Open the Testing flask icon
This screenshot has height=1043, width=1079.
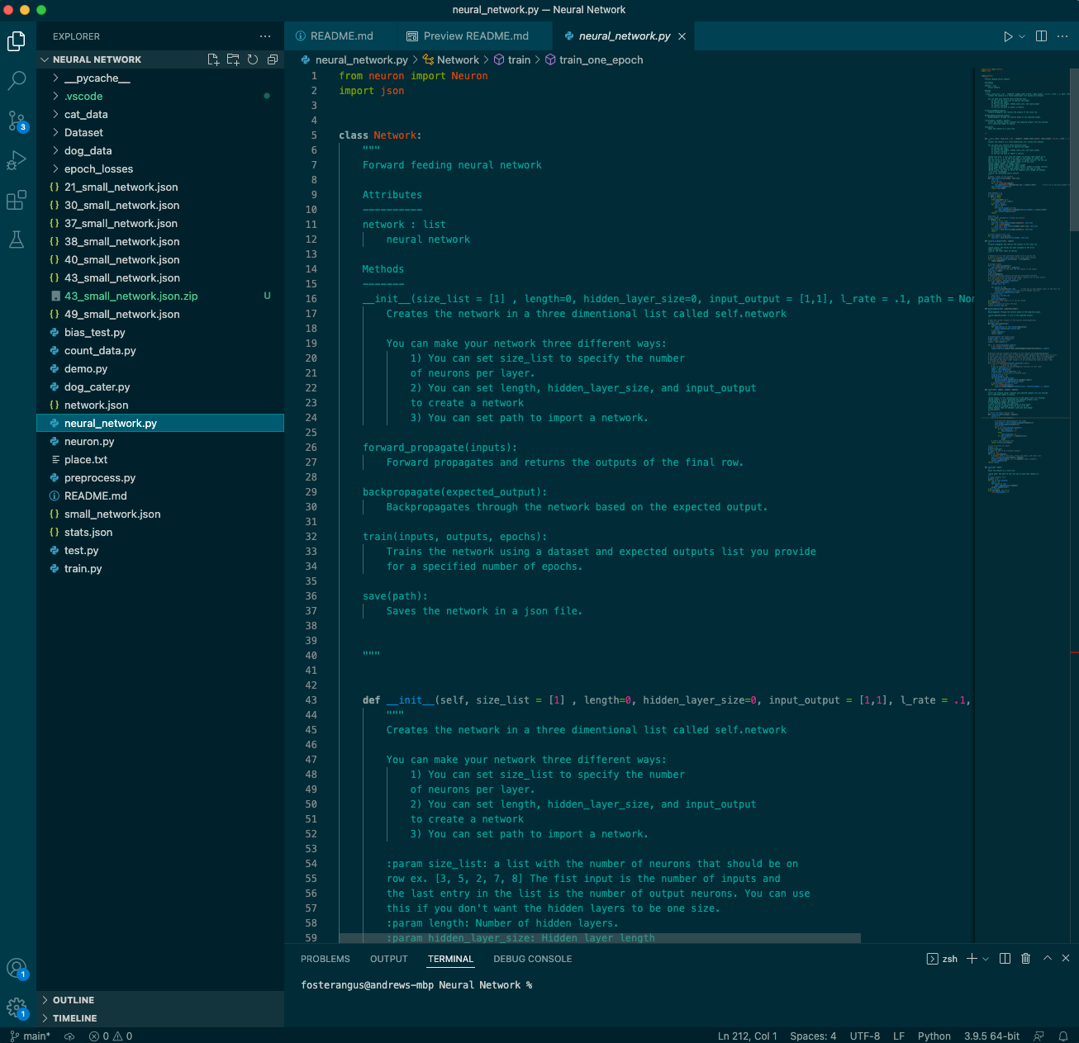[x=17, y=239]
